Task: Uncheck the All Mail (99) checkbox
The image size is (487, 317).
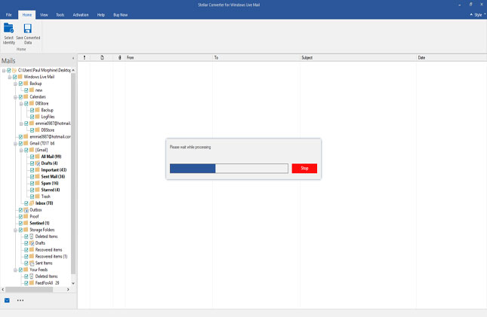Action: click(32, 157)
